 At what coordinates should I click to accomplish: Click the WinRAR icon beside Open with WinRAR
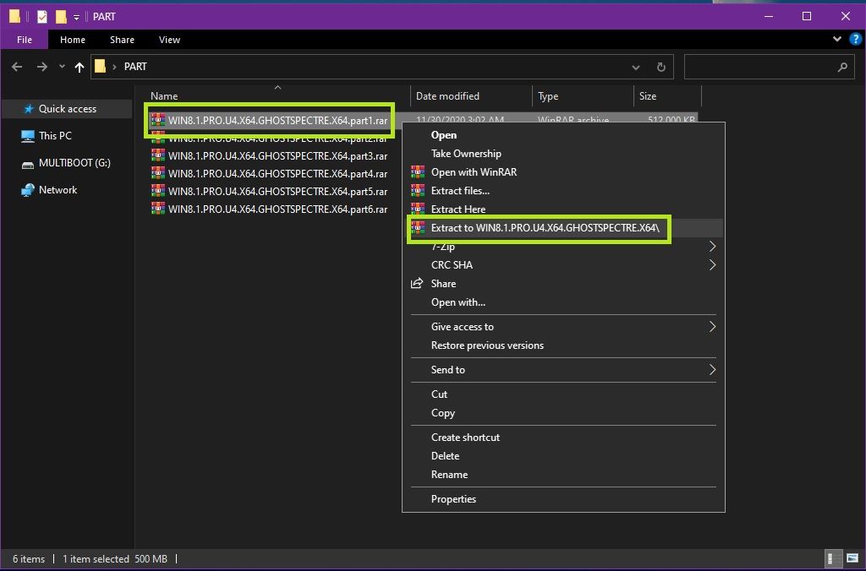[418, 171]
